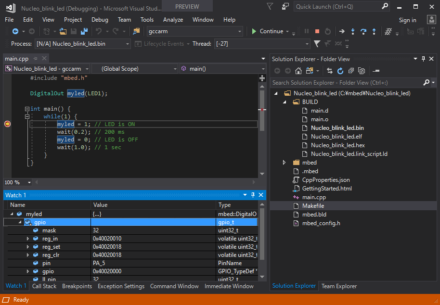Click the Name column header in Watch 1

click(49, 205)
